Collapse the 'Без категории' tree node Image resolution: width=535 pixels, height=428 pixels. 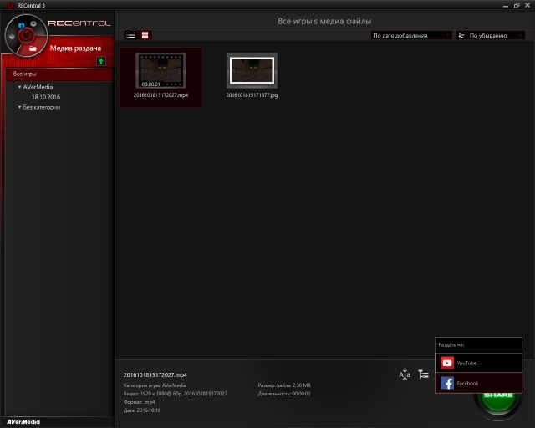pyautogui.click(x=19, y=107)
